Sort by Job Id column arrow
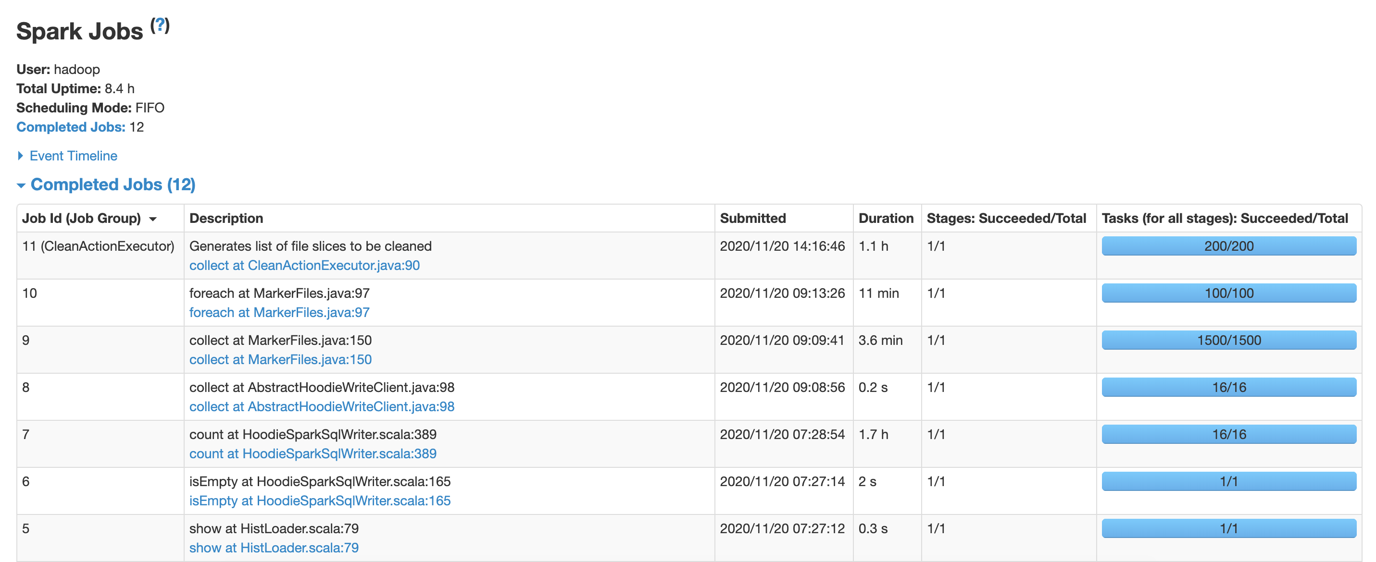This screenshot has width=1376, height=562. [x=153, y=219]
